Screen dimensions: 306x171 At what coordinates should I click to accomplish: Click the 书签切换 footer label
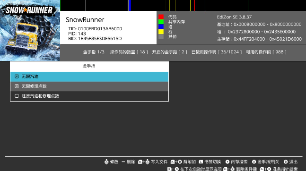tap(213, 162)
